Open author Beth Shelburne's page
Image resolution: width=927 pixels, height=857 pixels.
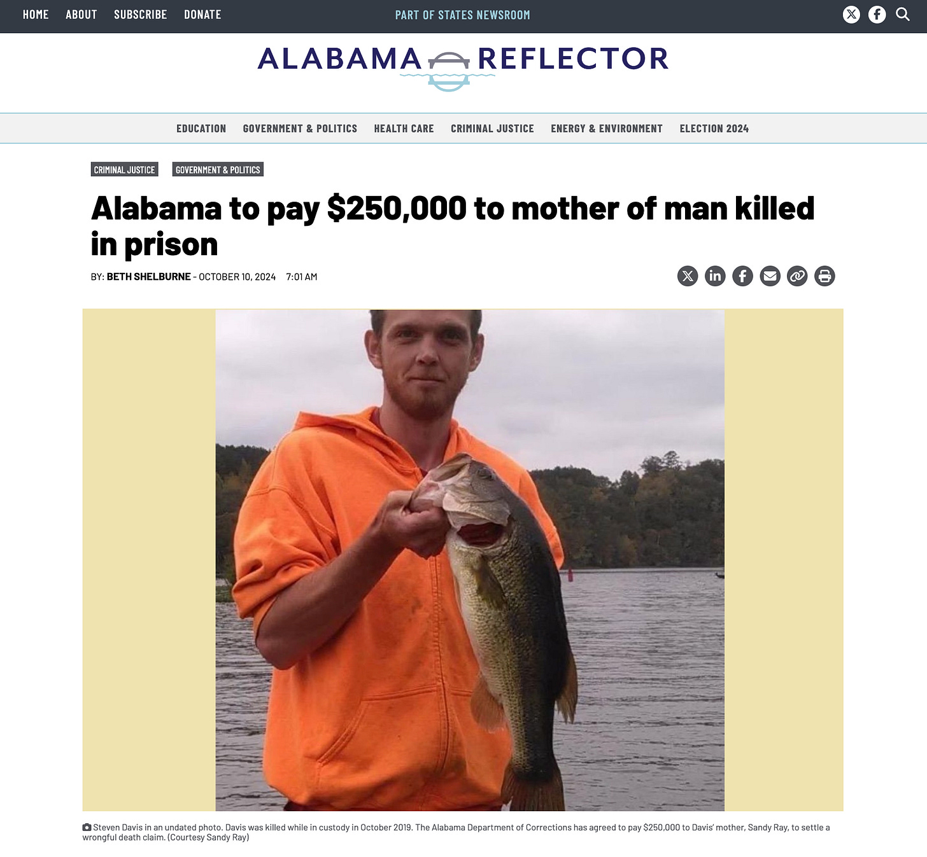click(148, 277)
